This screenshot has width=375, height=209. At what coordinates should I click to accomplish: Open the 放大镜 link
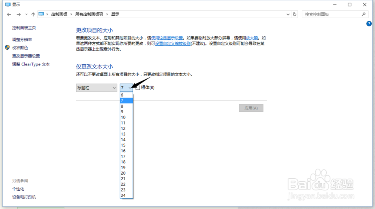(252, 38)
